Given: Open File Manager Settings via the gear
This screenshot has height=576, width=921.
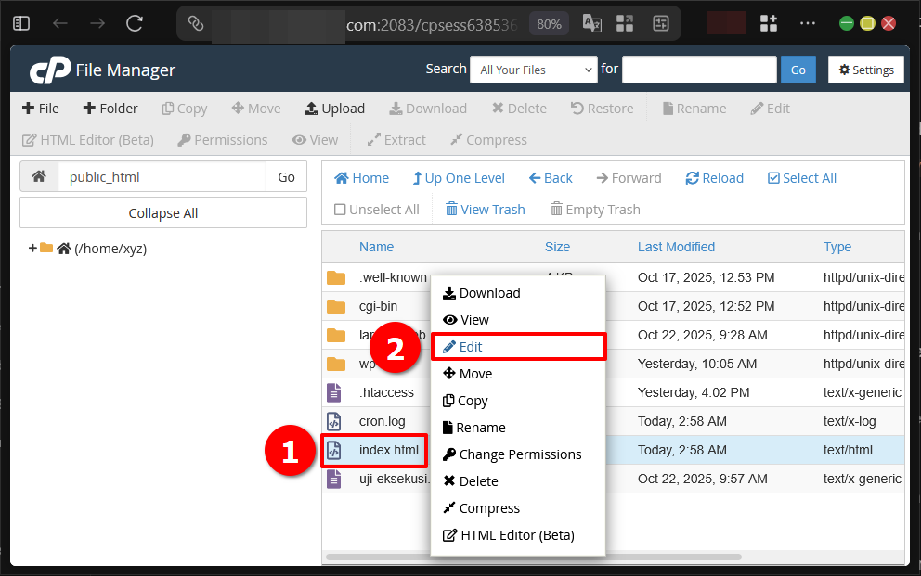Looking at the screenshot, I should coord(865,70).
